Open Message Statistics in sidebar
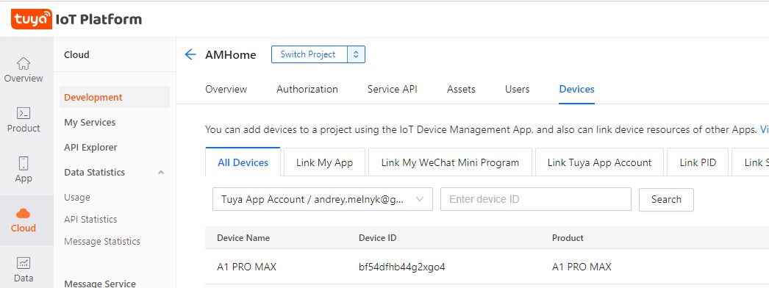 click(x=102, y=242)
